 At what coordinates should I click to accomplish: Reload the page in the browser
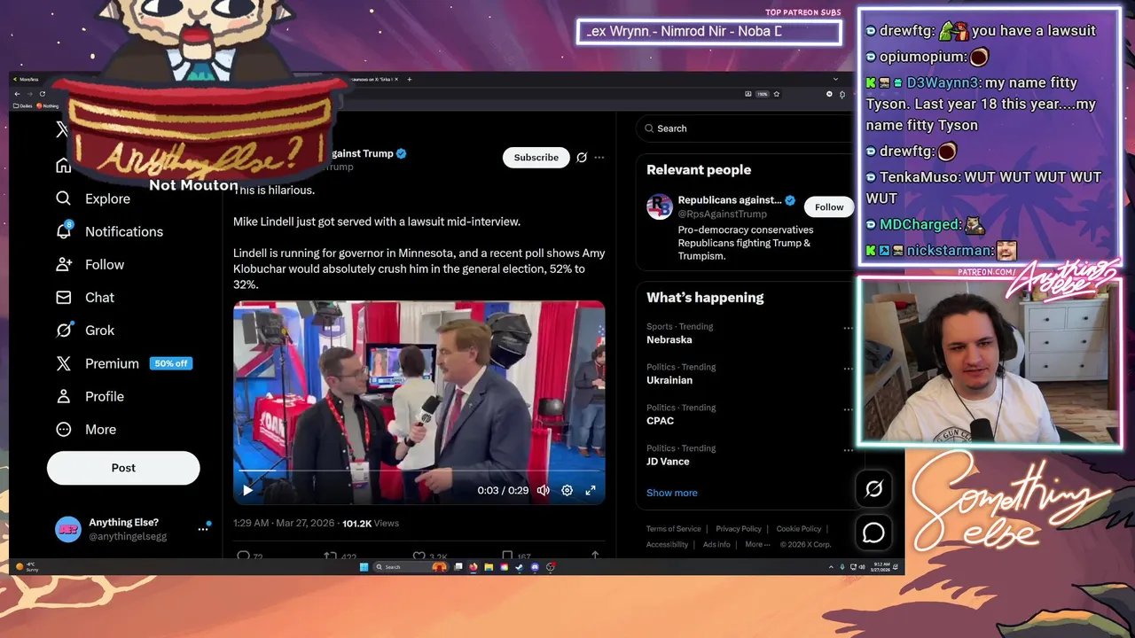42,94
